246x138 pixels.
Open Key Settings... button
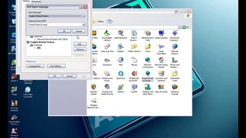56,66
